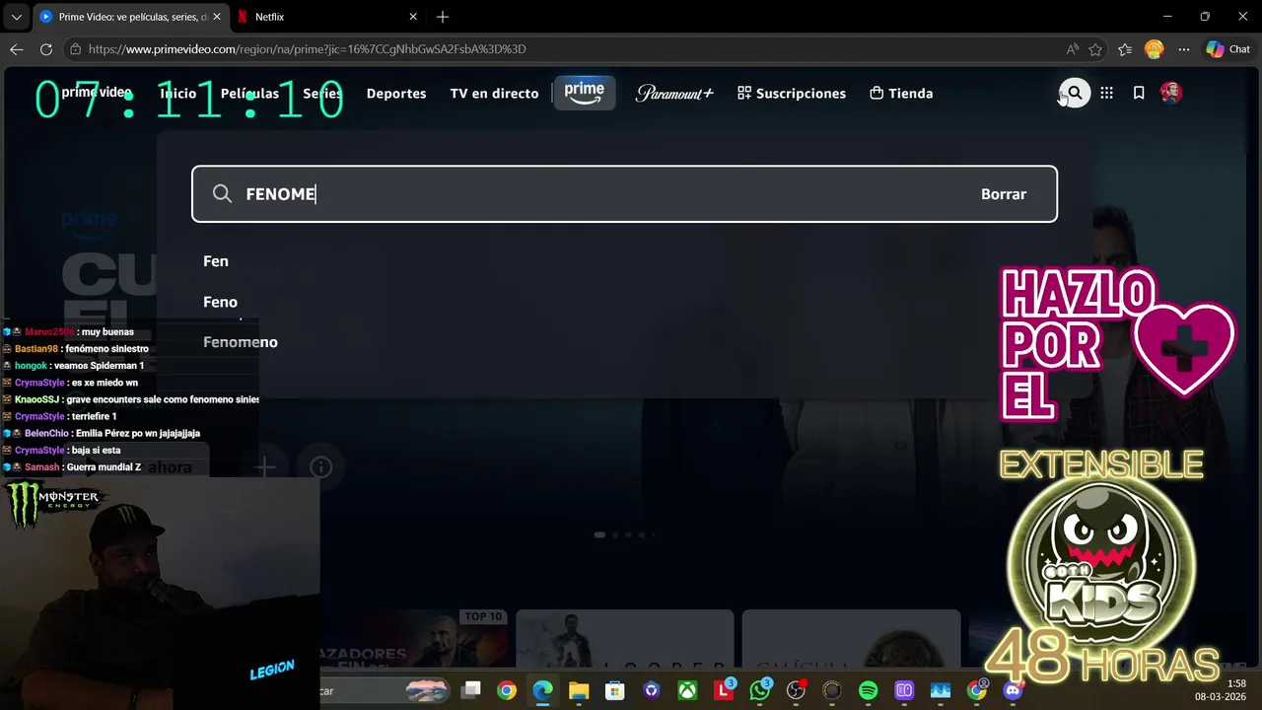This screenshot has width=1262, height=710.
Task: Switch to the Netflix tab
Action: [325, 17]
